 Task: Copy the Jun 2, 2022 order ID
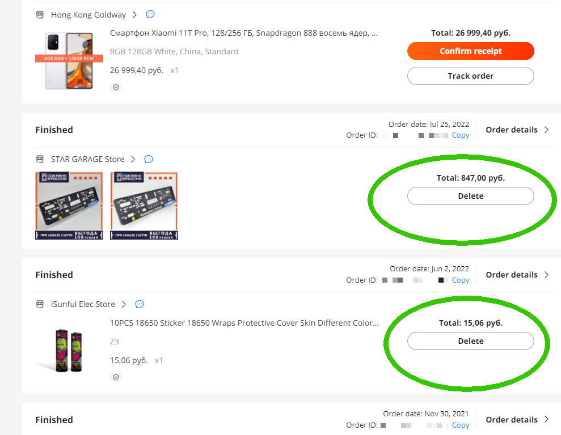460,280
